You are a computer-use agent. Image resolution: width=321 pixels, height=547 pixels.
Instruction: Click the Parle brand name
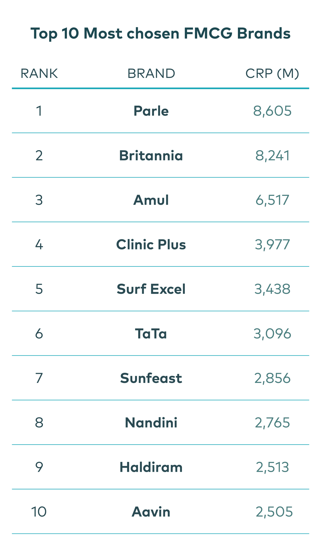(x=151, y=111)
